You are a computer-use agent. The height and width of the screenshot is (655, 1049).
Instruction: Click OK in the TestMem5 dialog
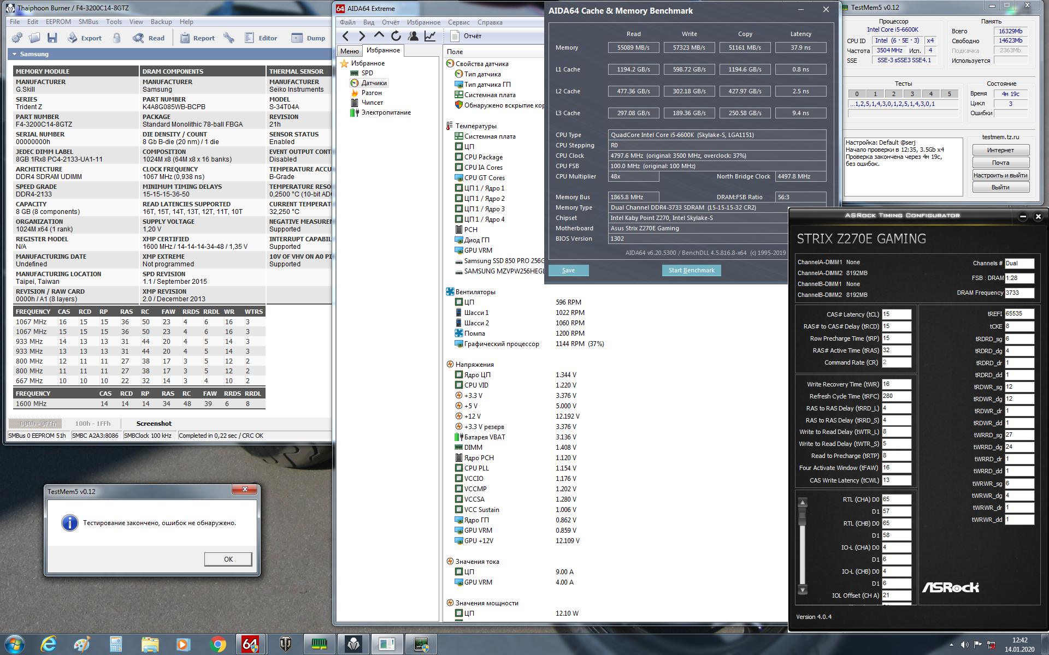click(228, 559)
